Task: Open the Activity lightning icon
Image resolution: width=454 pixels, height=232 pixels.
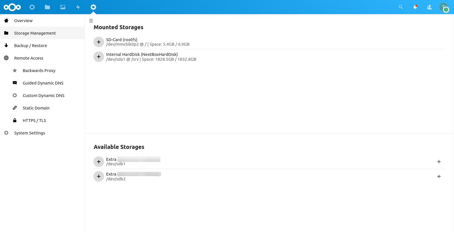Action: [x=78, y=7]
